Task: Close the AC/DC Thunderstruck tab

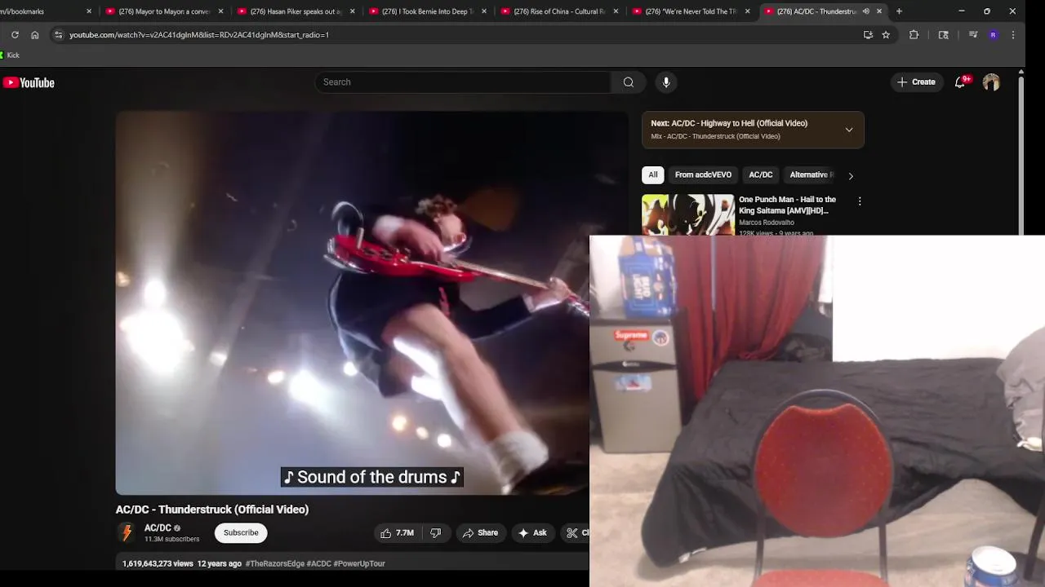Action: [879, 11]
